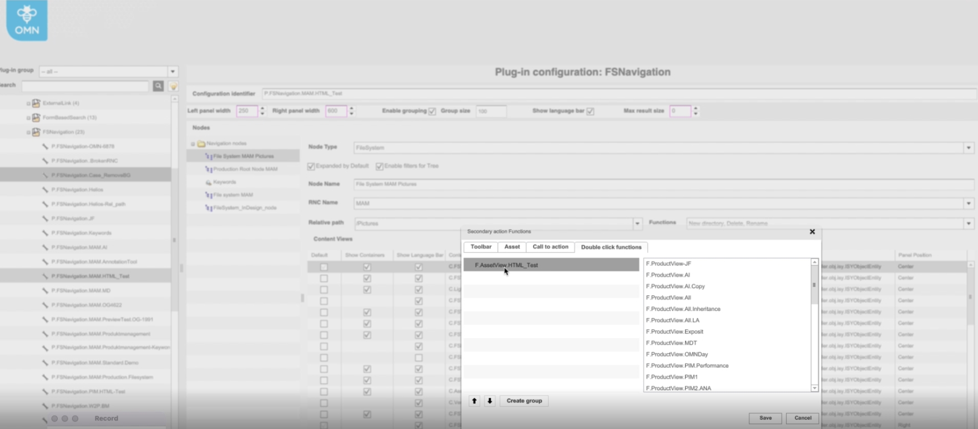
Task: Select the Double click functions tab
Action: click(611, 247)
